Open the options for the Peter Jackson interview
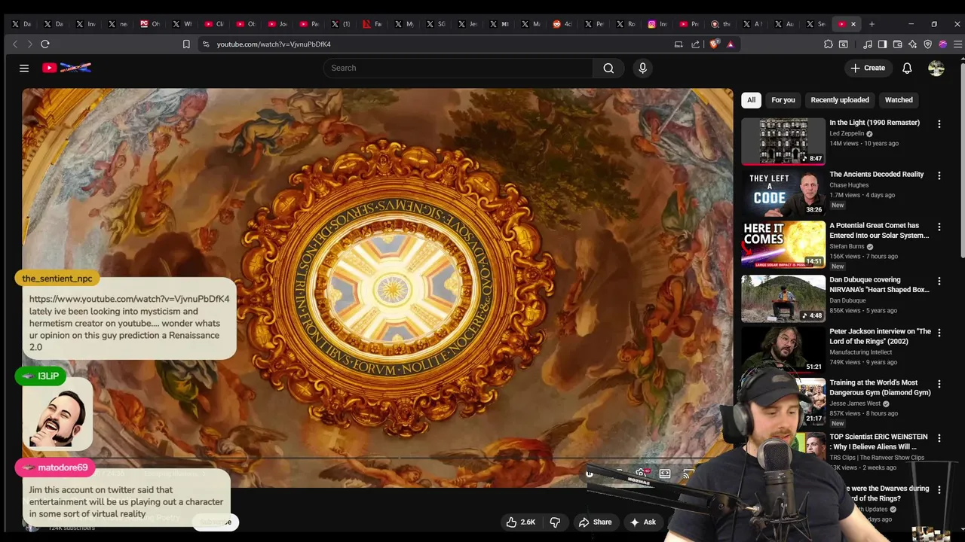This screenshot has height=542, width=965. (939, 333)
